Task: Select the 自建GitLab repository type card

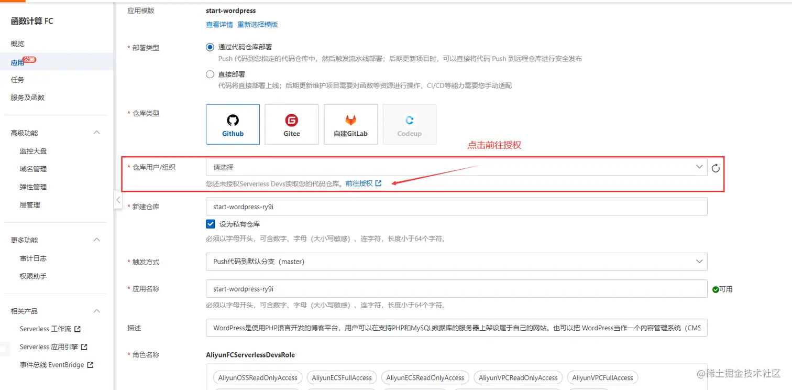Action: 350,124
